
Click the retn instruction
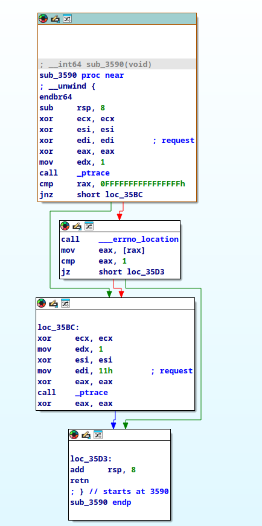pos(79,480)
